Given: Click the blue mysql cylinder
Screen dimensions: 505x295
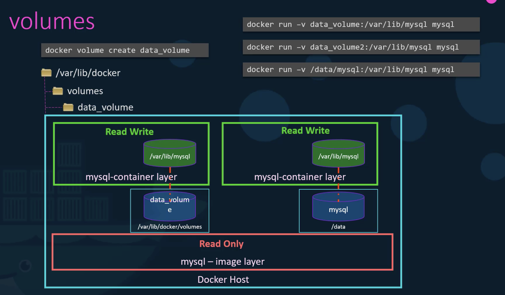Looking at the screenshot, I should pyautogui.click(x=339, y=206).
